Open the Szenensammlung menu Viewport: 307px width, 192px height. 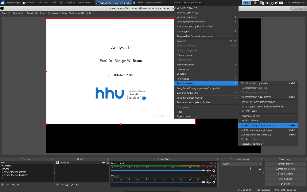[57, 13]
